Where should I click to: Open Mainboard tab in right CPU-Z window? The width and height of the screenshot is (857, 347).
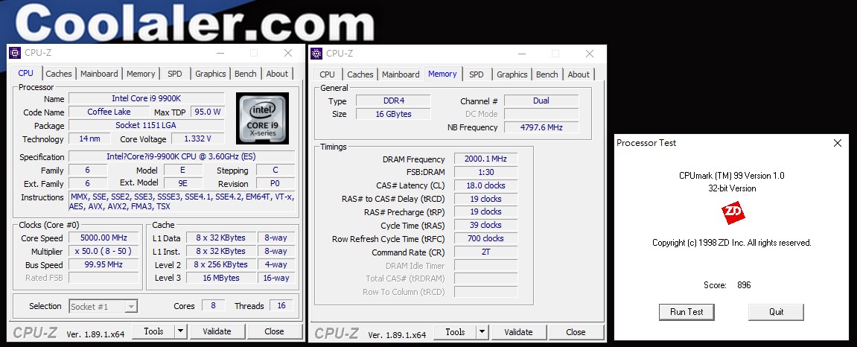(x=401, y=74)
